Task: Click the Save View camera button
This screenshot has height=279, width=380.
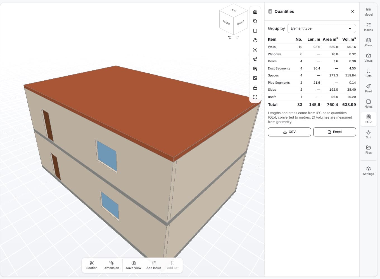Action: 134,265
